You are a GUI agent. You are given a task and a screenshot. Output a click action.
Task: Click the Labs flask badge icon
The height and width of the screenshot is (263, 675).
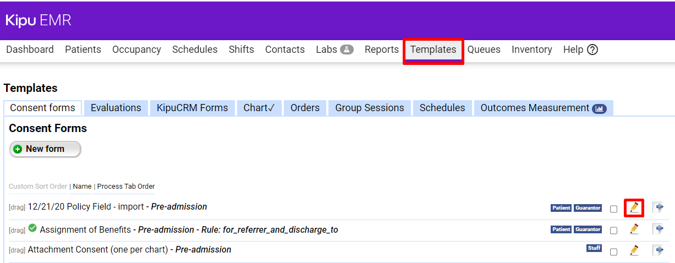(x=347, y=50)
